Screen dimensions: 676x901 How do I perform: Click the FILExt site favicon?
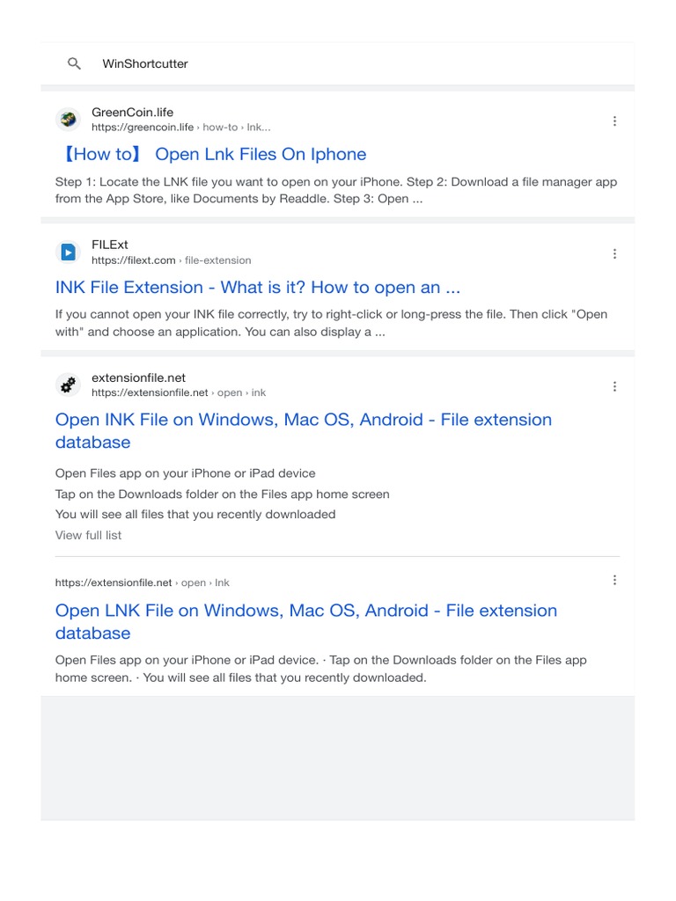[x=68, y=253]
